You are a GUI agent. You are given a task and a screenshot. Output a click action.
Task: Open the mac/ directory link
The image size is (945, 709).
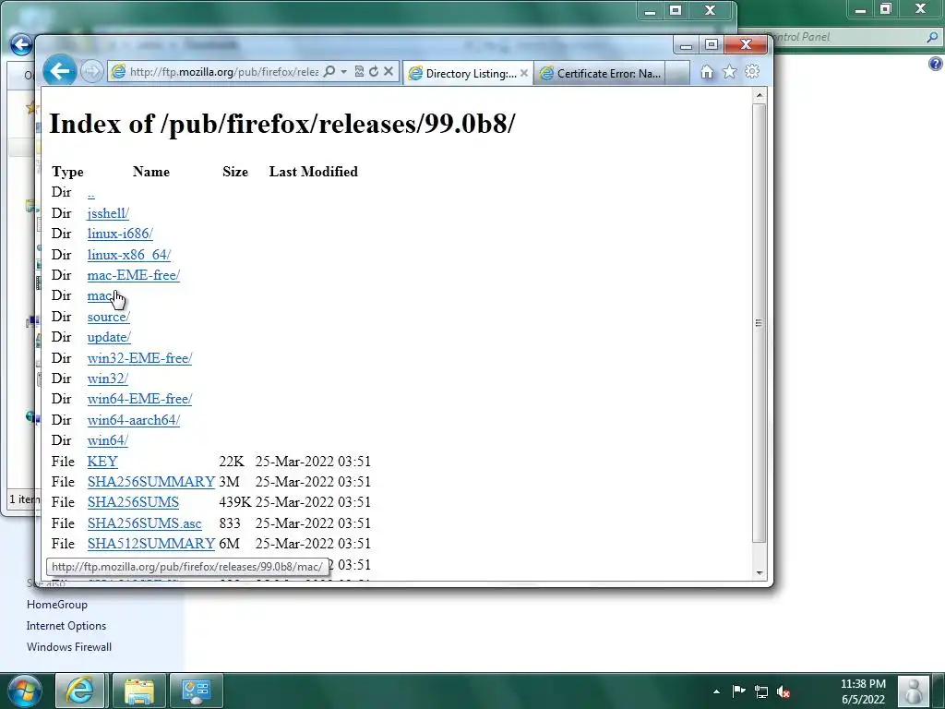pyautogui.click(x=101, y=295)
